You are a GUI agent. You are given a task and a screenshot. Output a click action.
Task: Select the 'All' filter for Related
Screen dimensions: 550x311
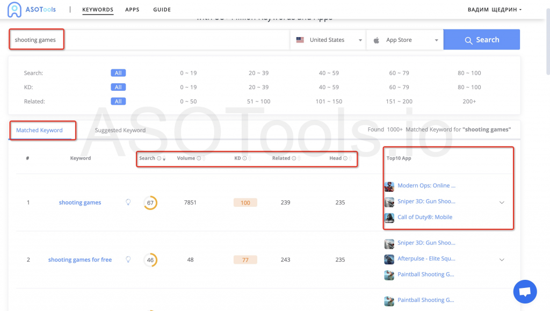[x=118, y=101]
